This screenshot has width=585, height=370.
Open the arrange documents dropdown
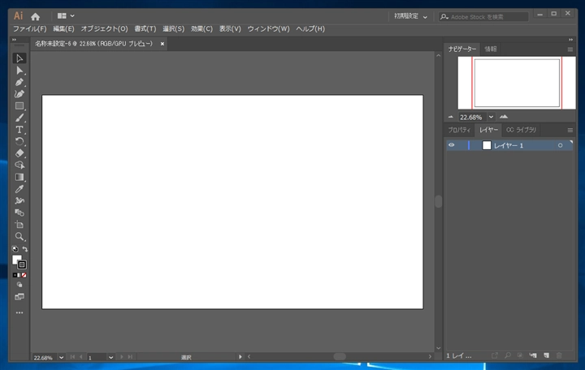[66, 16]
